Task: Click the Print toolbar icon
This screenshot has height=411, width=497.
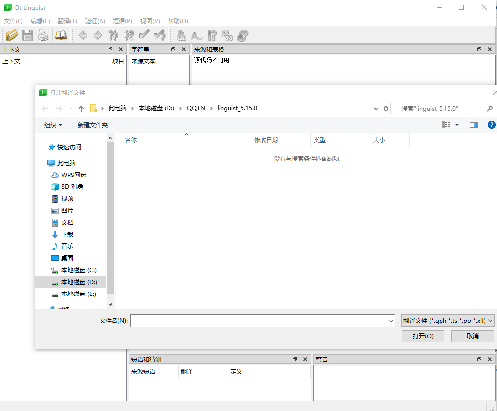Action: click(43, 35)
